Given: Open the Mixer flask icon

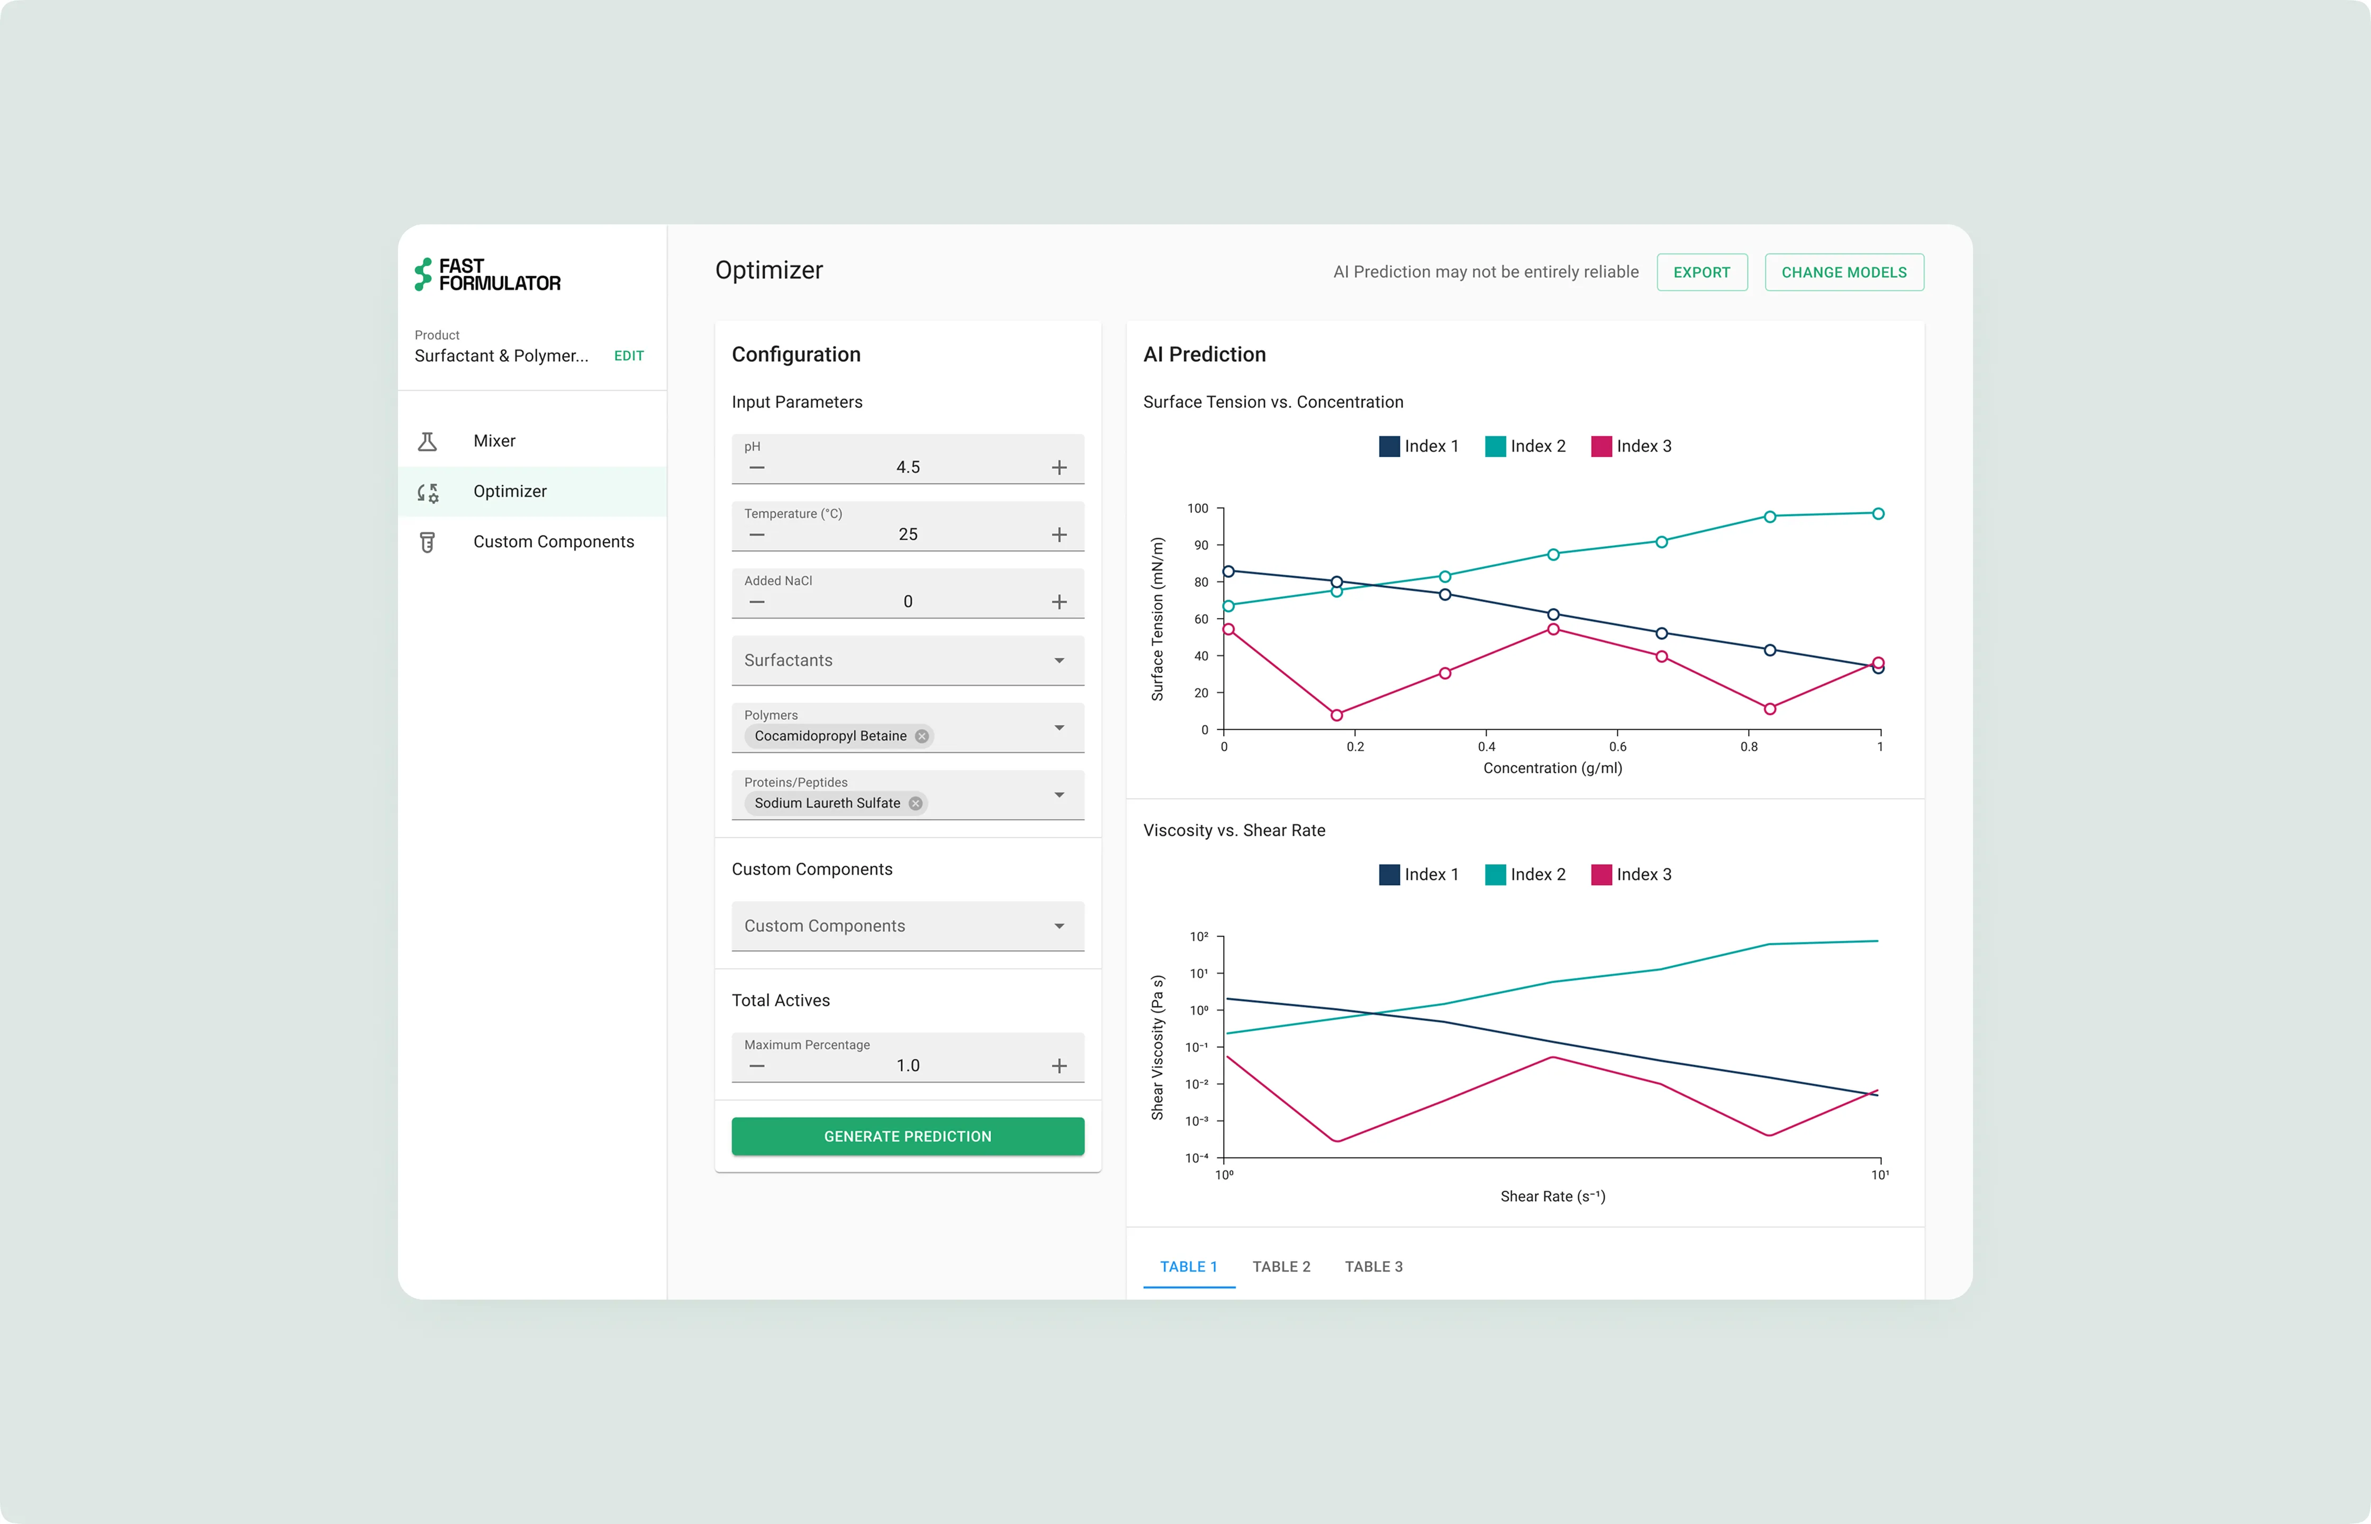Looking at the screenshot, I should 428,441.
